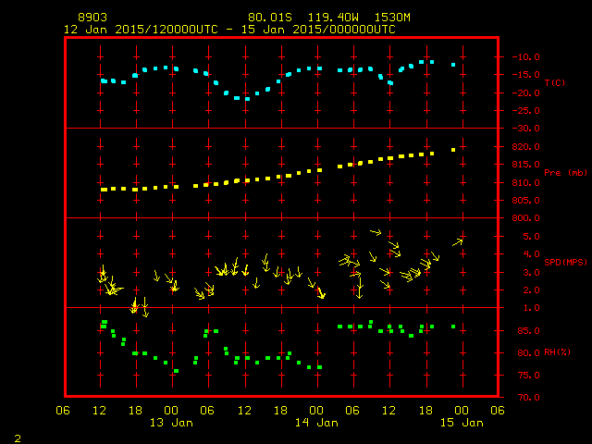Screen dimensions: 592x444
Task: Click the 85.0 humidity tick label
Action: pos(528,331)
